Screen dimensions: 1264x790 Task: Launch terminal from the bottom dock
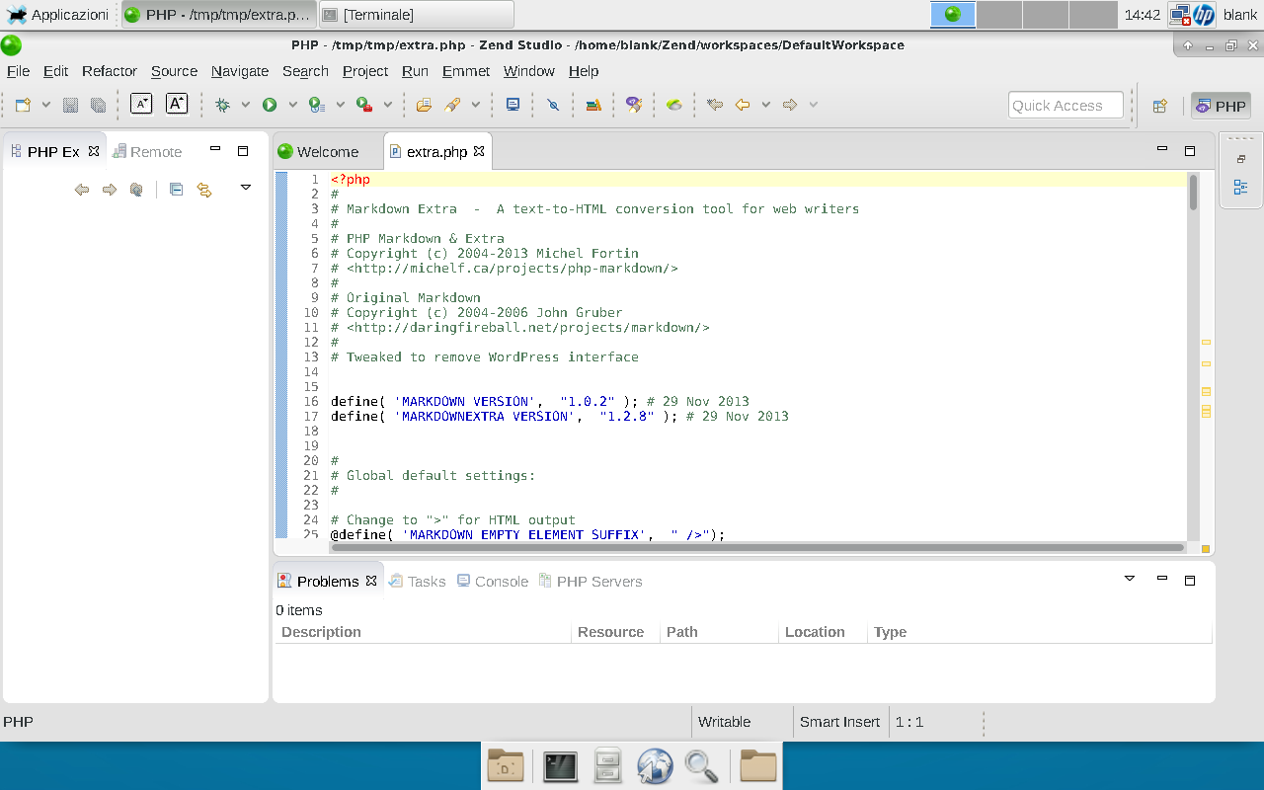(560, 766)
